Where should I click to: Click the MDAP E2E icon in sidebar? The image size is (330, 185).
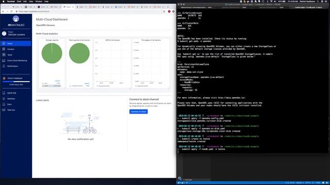4,93
